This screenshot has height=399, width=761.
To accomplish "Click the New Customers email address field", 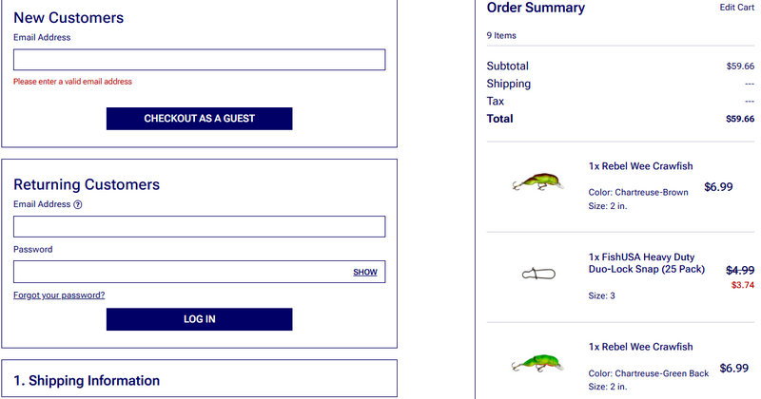I will pos(199,60).
